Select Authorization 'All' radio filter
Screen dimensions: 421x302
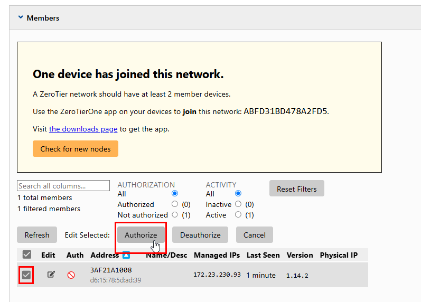(175, 194)
